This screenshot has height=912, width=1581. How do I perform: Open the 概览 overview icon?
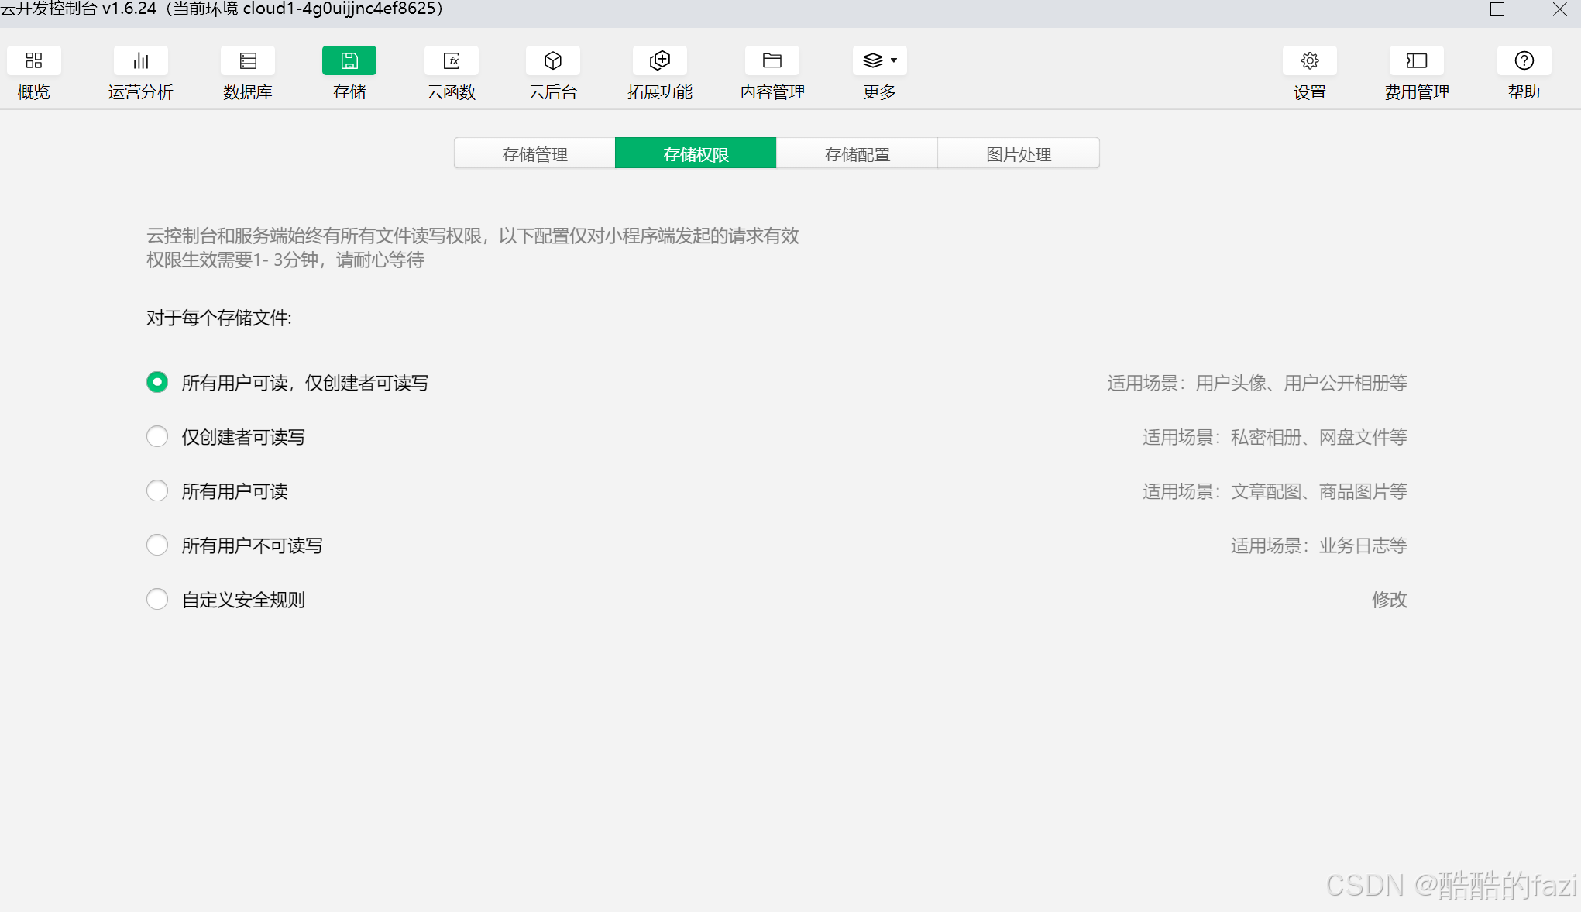[x=34, y=61]
